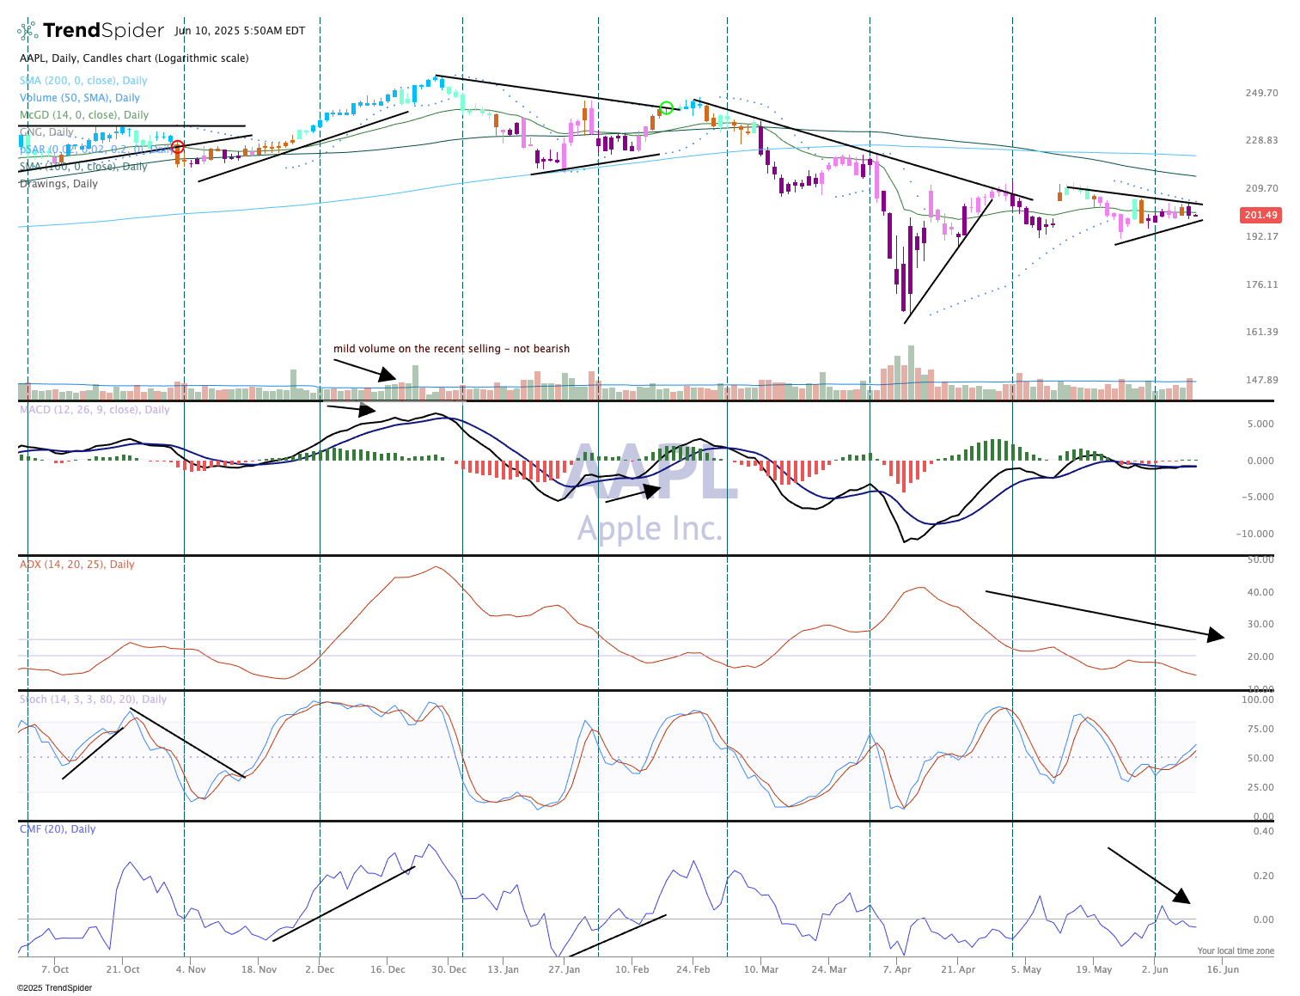This screenshot has width=1300, height=996.
Task: Select the arrow pointing at the volume bars
Action: (384, 374)
